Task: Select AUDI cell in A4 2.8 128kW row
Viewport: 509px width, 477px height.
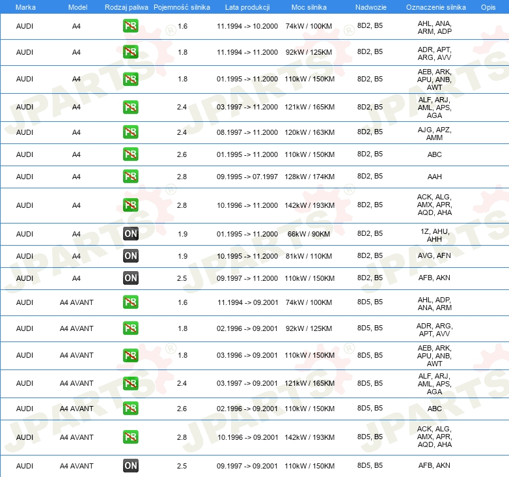Action: click(x=25, y=177)
